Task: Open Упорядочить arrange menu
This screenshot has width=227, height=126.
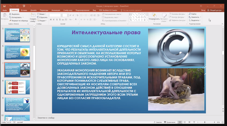Action: click(x=154, y=17)
